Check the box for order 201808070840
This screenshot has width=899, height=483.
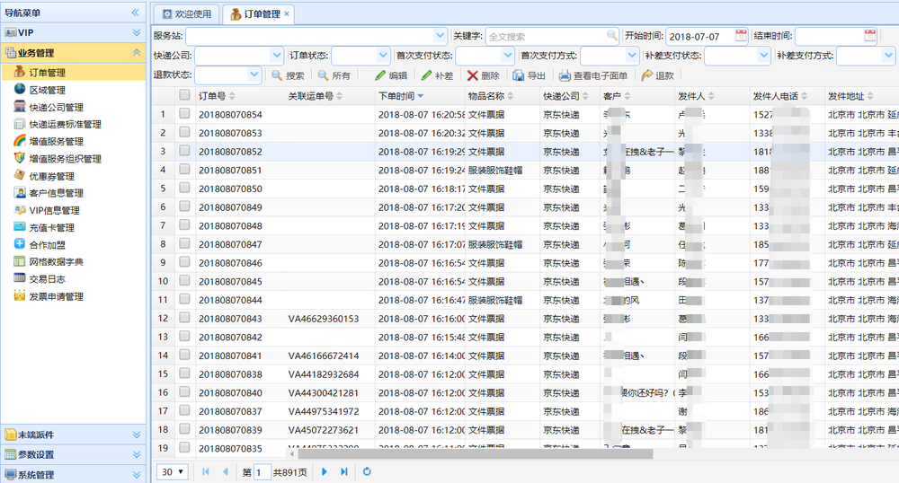coord(184,391)
